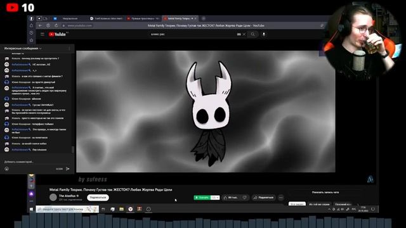Click Показать запись чата button
Viewport: 406px width, 228px height.
coord(325,193)
